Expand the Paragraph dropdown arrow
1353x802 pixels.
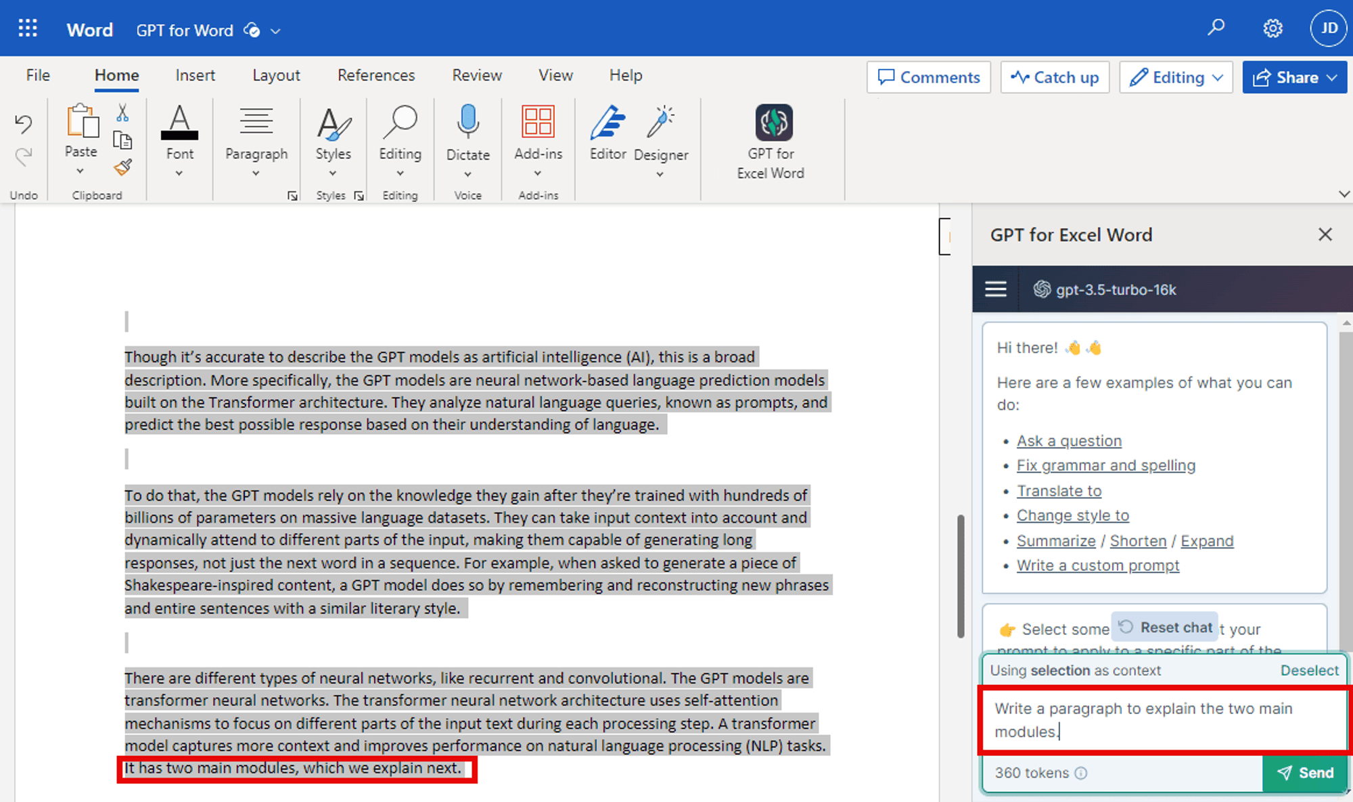tap(256, 174)
